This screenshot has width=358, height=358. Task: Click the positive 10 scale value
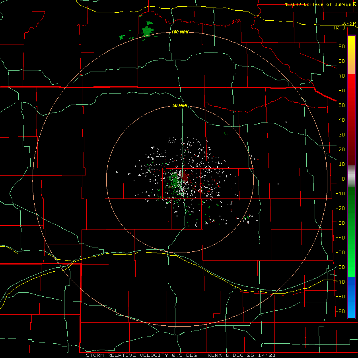(342, 164)
